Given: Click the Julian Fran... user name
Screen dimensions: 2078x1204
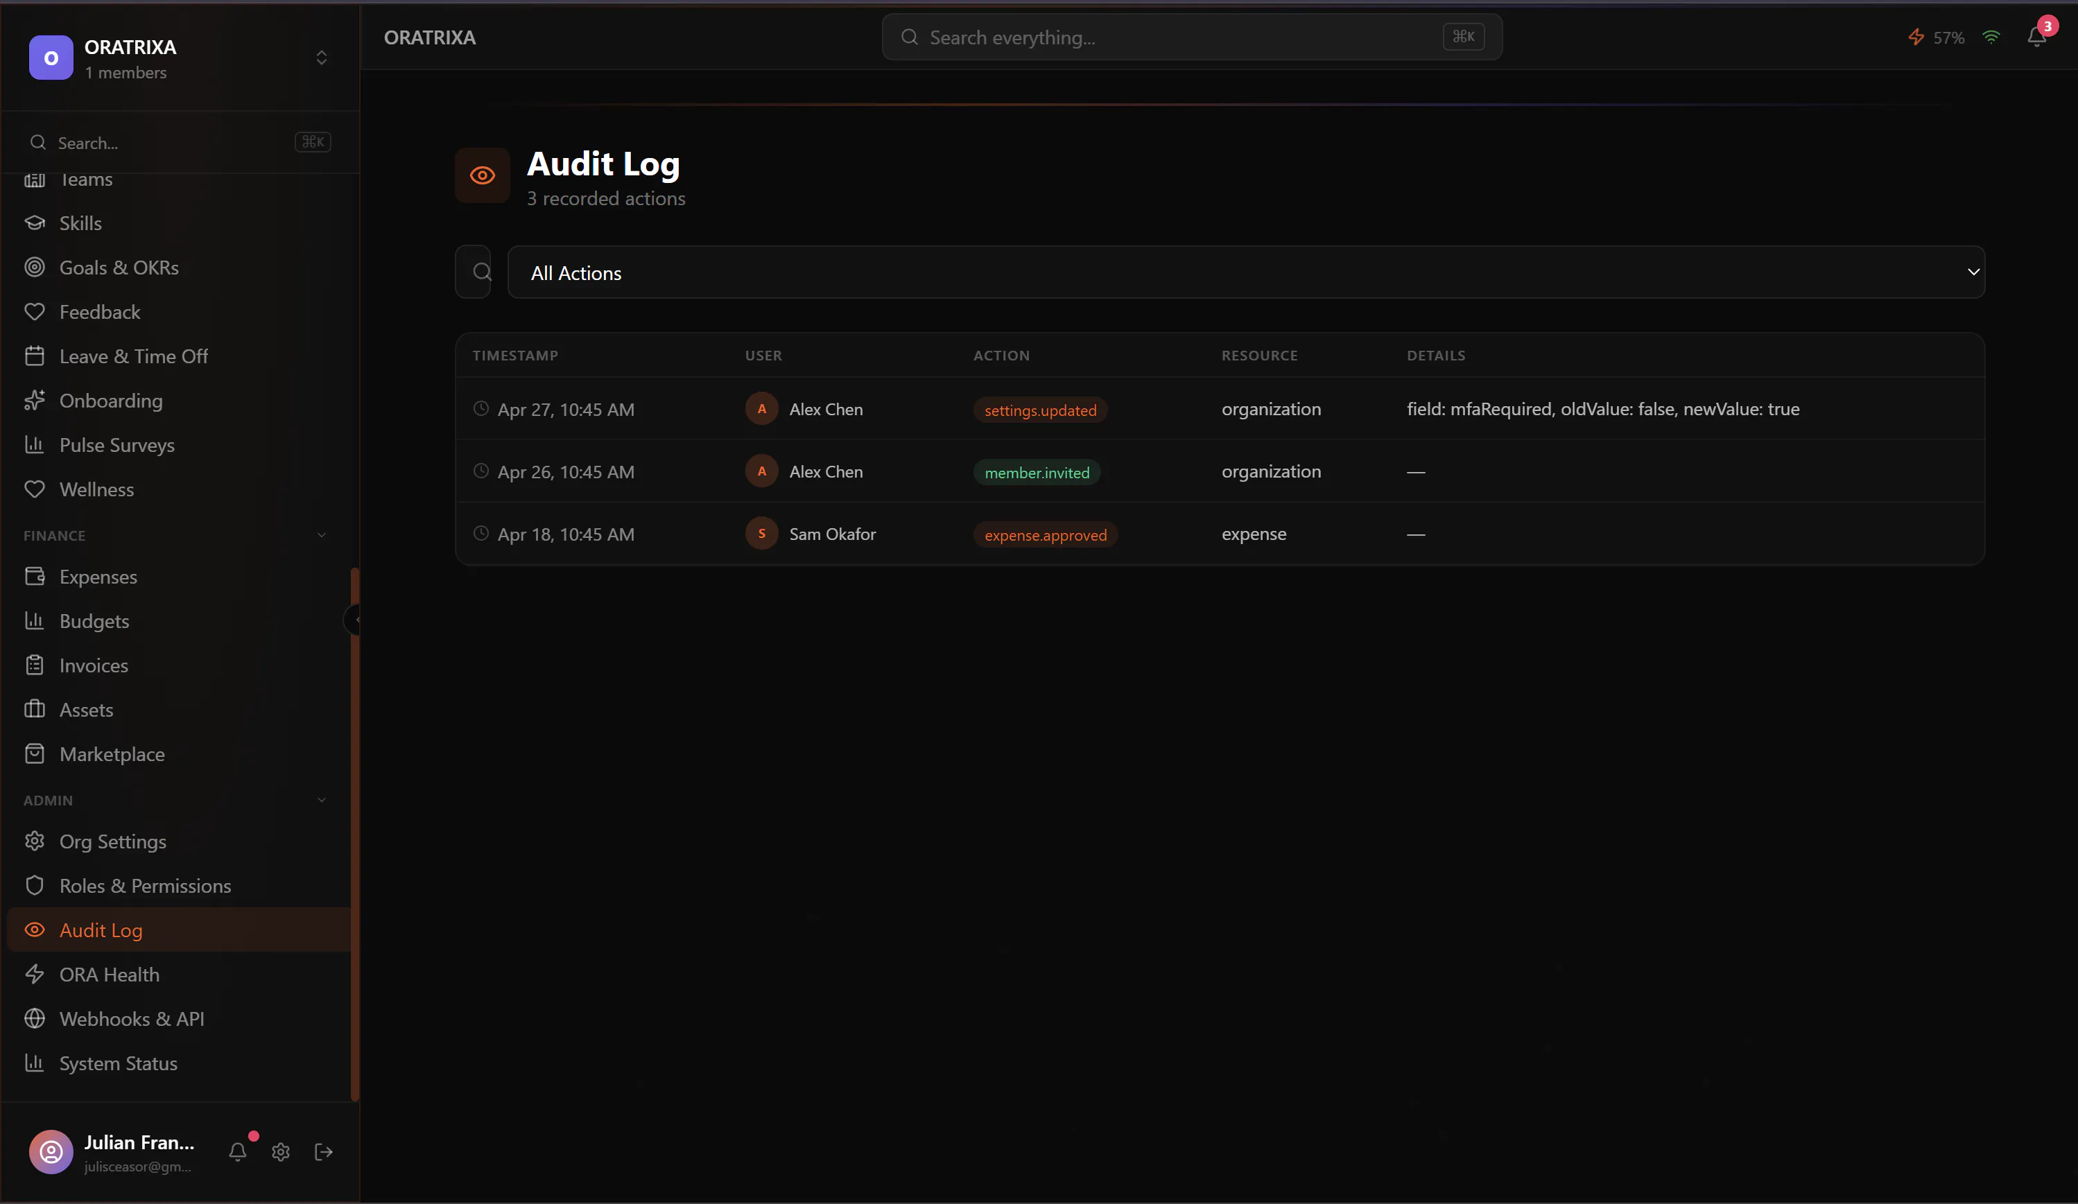Looking at the screenshot, I should [139, 1143].
